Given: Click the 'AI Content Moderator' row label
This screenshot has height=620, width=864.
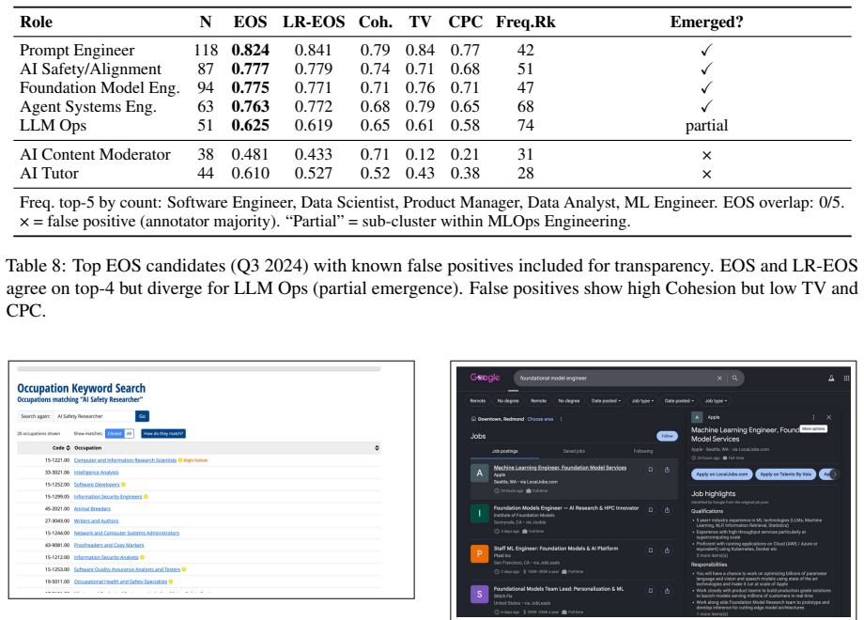Looking at the screenshot, I should pos(96,154).
